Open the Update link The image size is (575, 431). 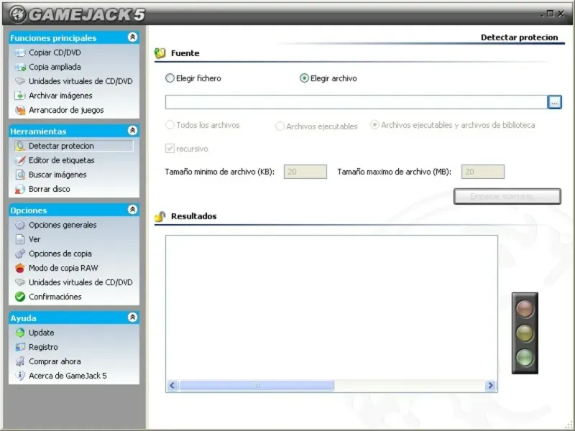tap(42, 333)
